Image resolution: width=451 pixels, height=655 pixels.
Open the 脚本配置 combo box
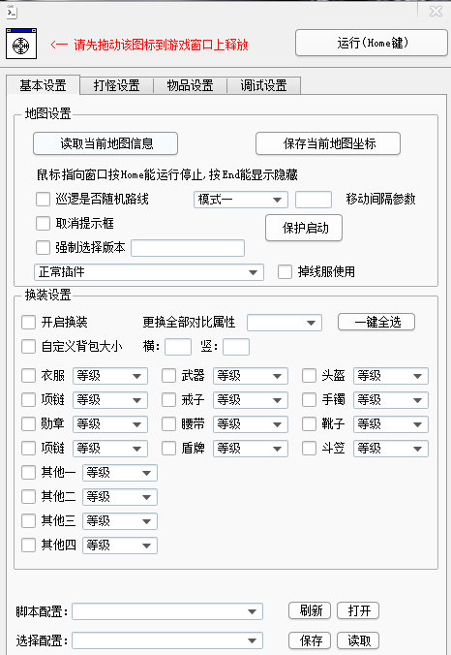pos(167,611)
